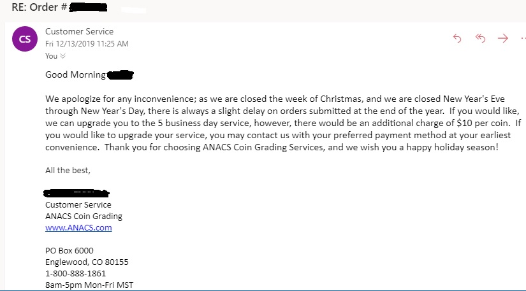The image size is (526, 291).
Task: Expand recipients chevron next to You
Action: pos(62,56)
